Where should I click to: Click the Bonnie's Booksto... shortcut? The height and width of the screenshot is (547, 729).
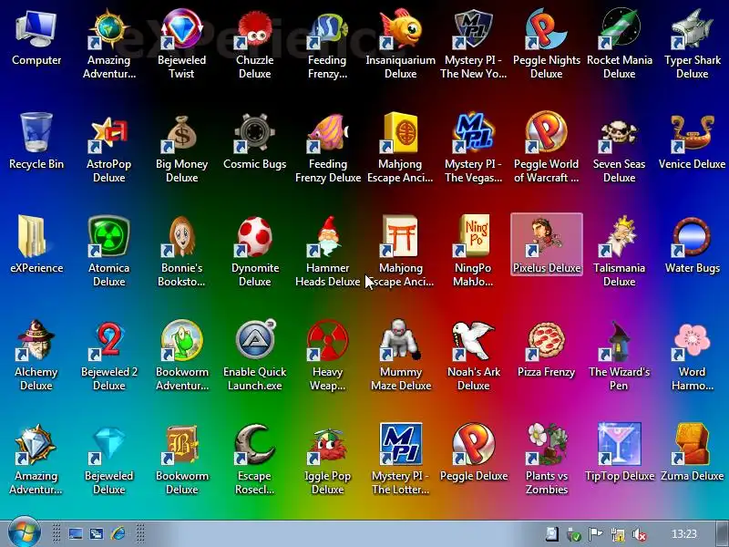tap(181, 252)
